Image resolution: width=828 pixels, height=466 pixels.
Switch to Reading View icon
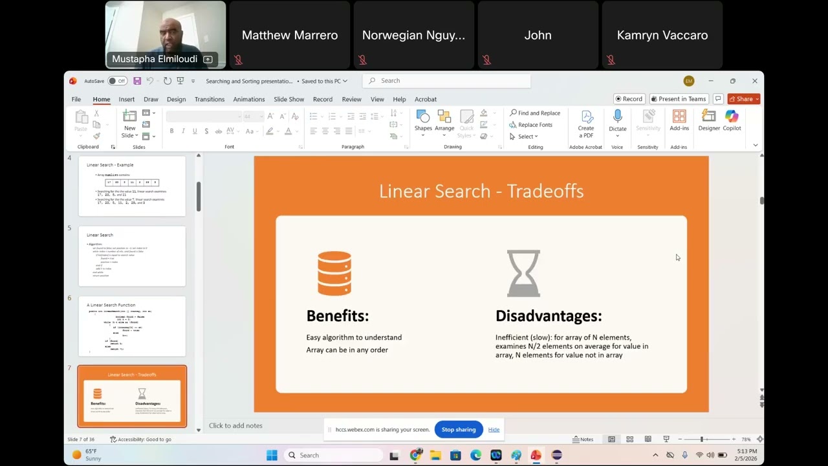(648, 439)
